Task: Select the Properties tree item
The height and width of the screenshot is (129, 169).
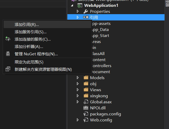Action: 100,12
